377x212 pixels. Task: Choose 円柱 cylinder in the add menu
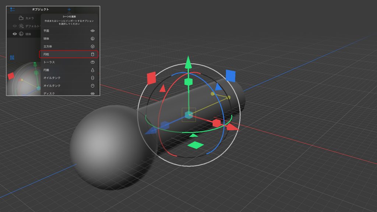pyautogui.click(x=69, y=54)
